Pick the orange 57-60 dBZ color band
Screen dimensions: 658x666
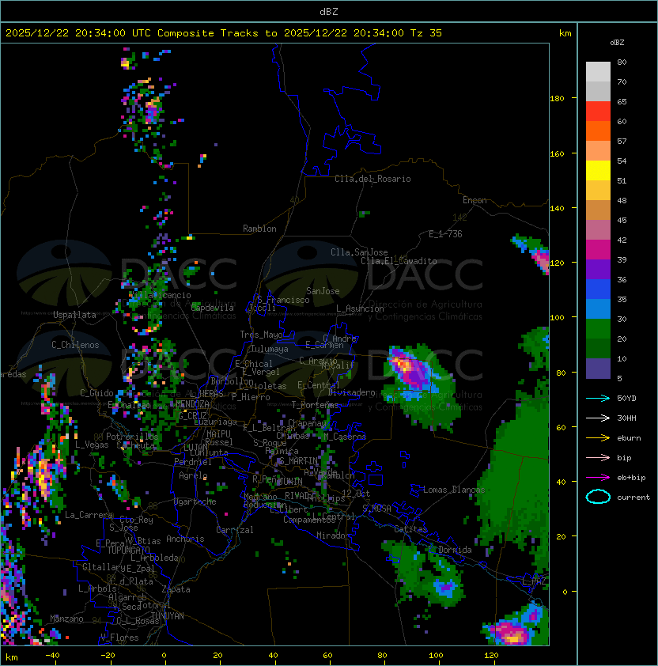[x=598, y=131]
